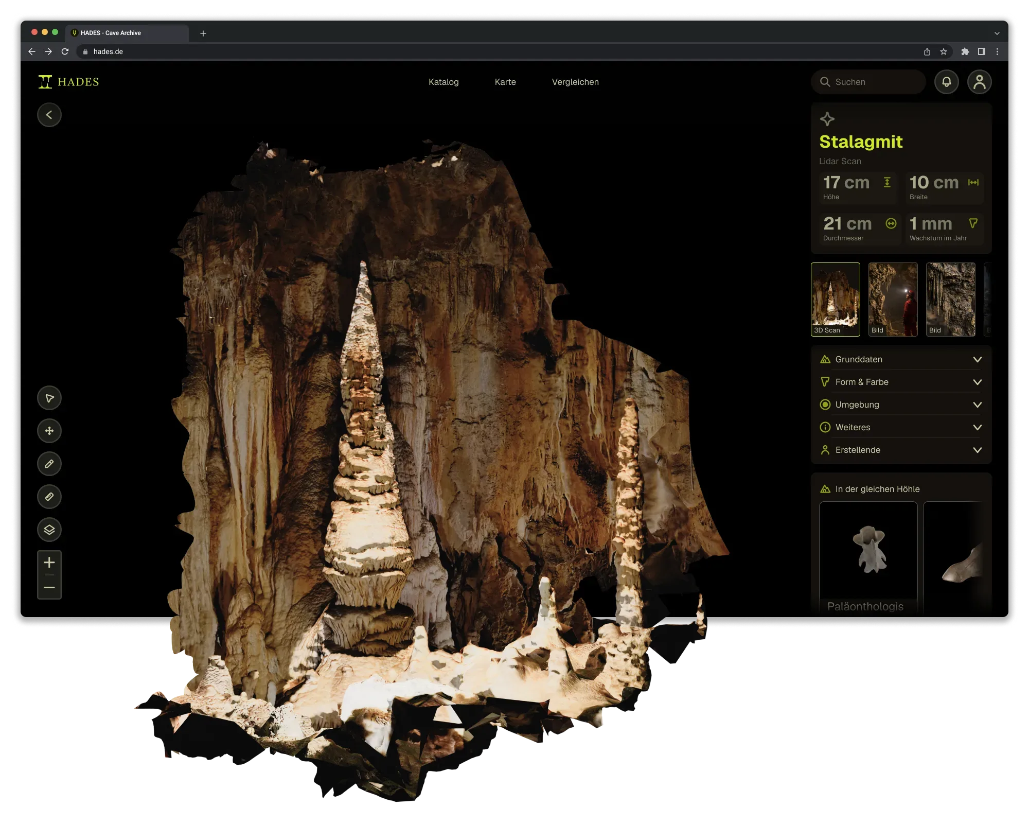The width and height of the screenshot is (1029, 825).
Task: Select the pencil annotate tool
Action: (x=49, y=464)
